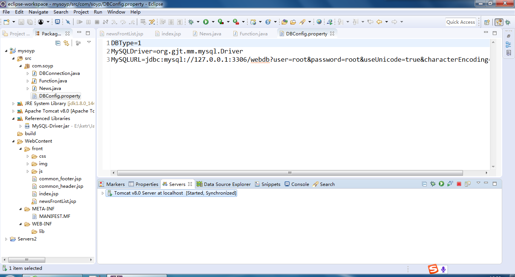
Task: Switch to Function.java editor tab
Action: click(250, 33)
